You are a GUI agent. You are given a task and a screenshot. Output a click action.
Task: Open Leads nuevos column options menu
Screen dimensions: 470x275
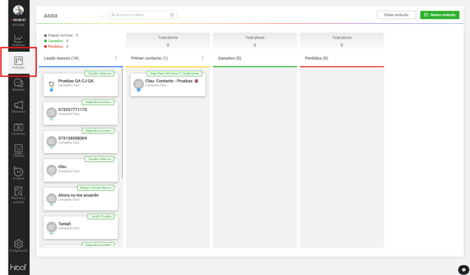116,58
